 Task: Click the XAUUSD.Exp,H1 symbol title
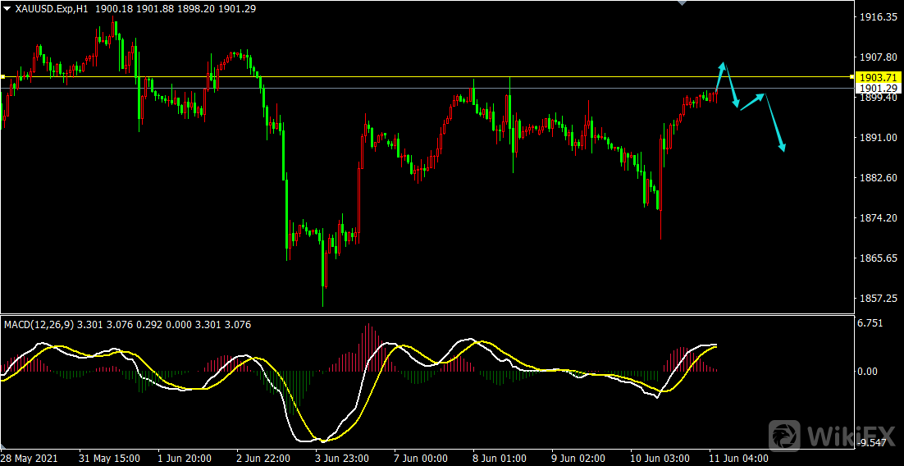pos(51,8)
